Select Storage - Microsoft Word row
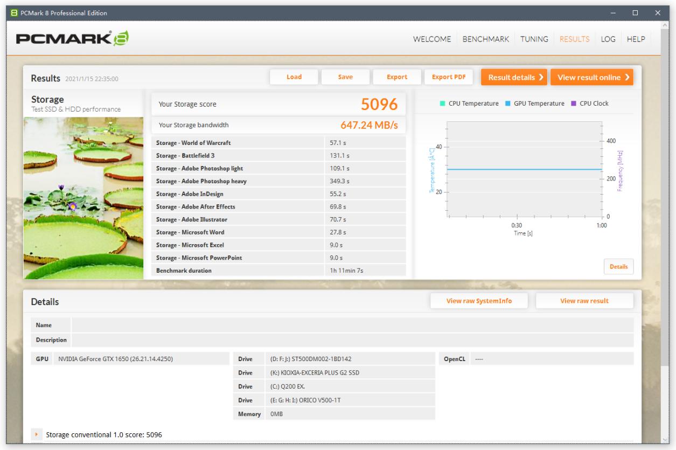Image resolution: width=676 pixels, height=450 pixels. pyautogui.click(x=279, y=232)
